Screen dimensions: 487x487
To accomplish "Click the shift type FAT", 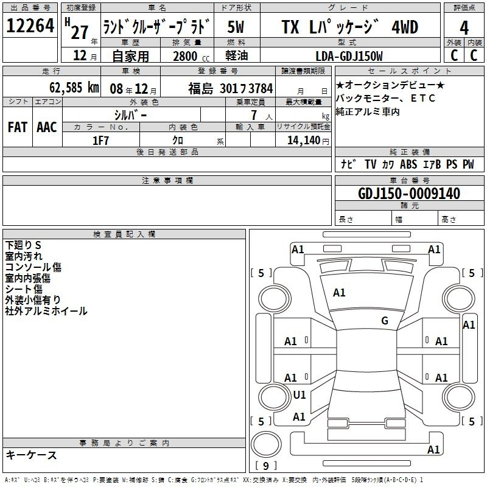I will [x=18, y=127].
